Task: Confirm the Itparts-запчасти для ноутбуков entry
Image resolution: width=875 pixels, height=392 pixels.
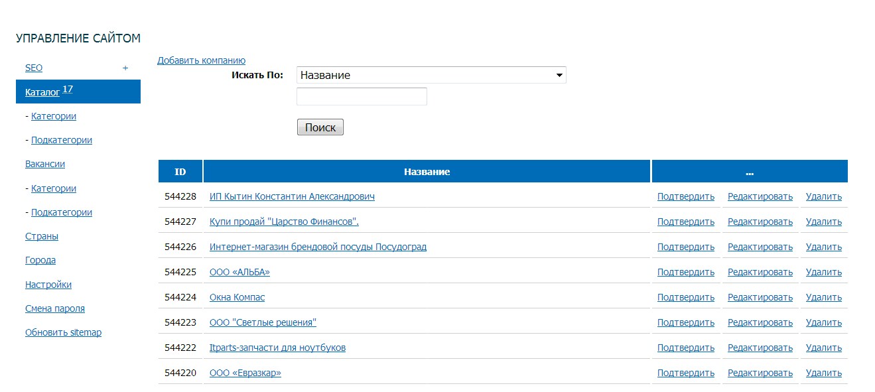Action: pyautogui.click(x=686, y=348)
